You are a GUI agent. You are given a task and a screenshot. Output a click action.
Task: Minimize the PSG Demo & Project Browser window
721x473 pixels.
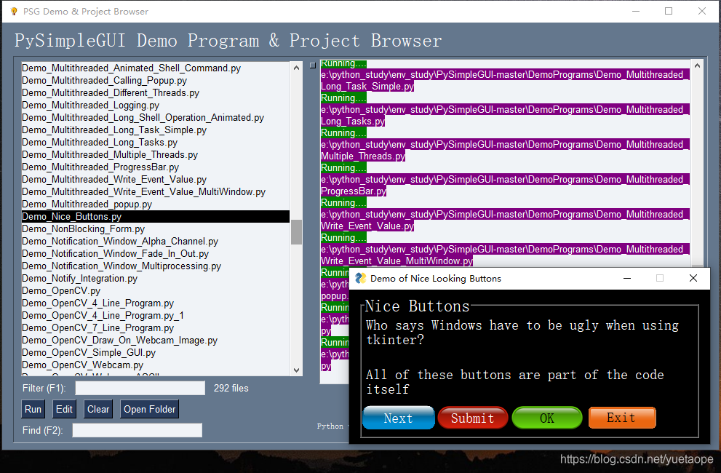point(636,11)
